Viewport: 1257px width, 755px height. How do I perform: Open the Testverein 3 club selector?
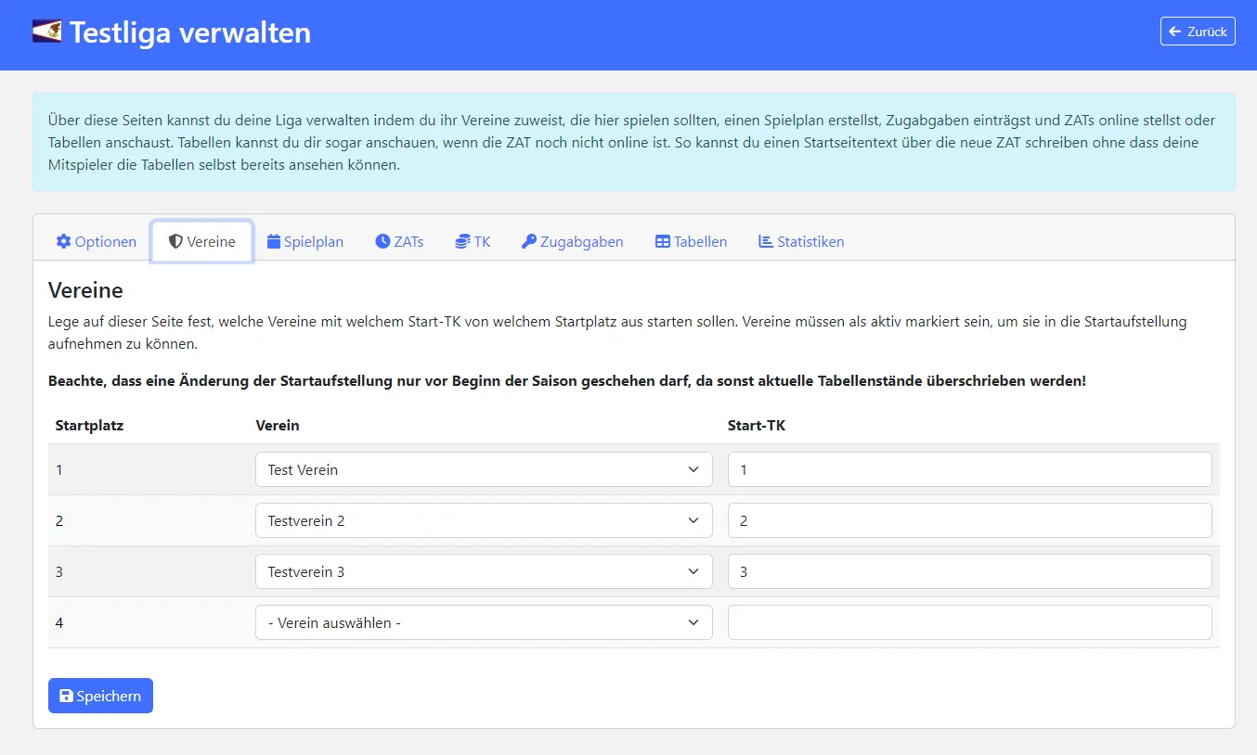pos(484,571)
